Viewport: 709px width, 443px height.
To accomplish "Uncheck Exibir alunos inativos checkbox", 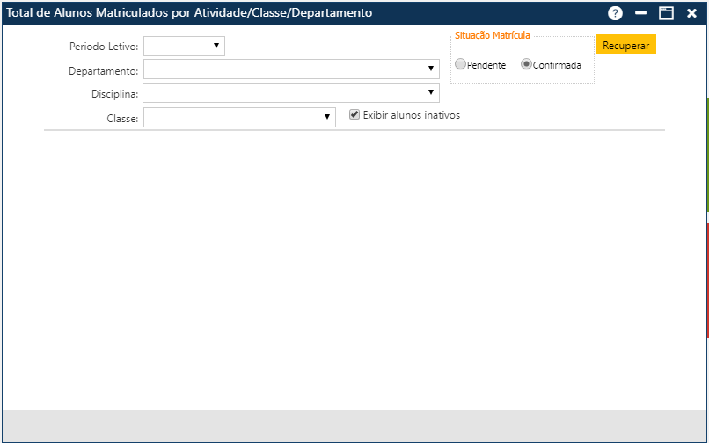I will click(355, 114).
